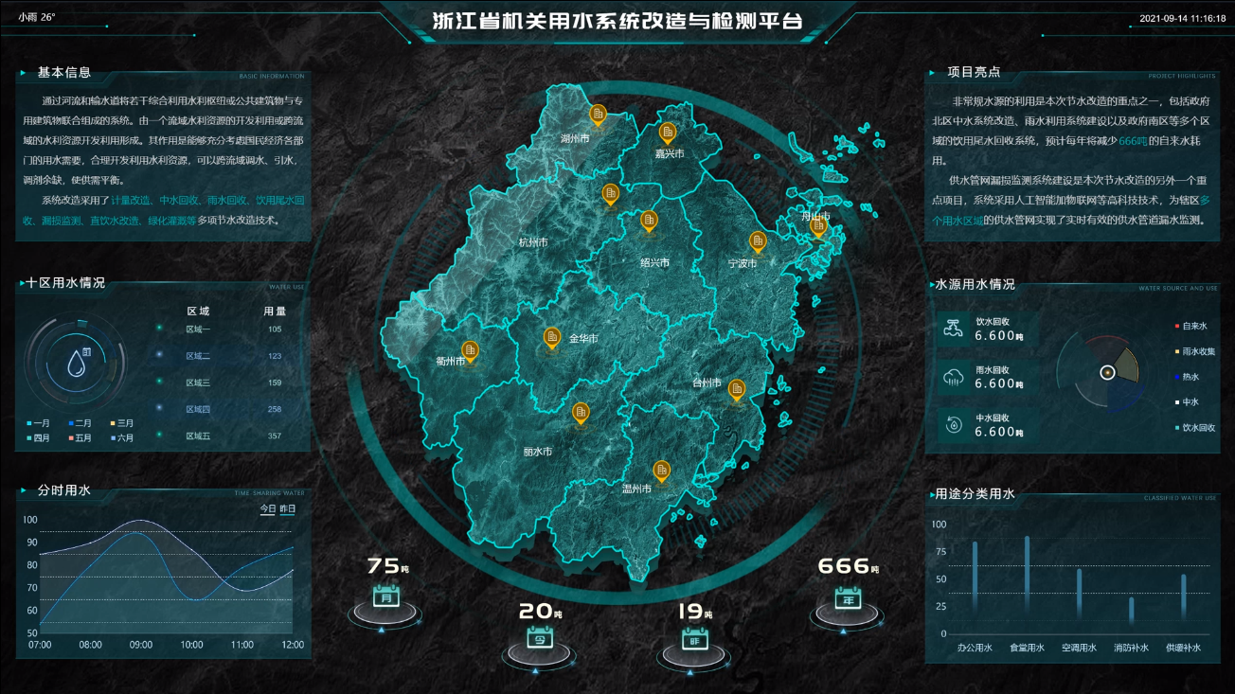Click the building marker beside 台州市
The image size is (1235, 694).
tap(736, 389)
